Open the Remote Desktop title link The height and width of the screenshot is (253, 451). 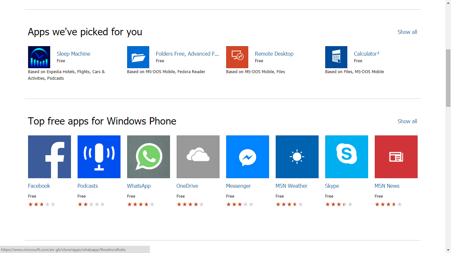point(274,54)
